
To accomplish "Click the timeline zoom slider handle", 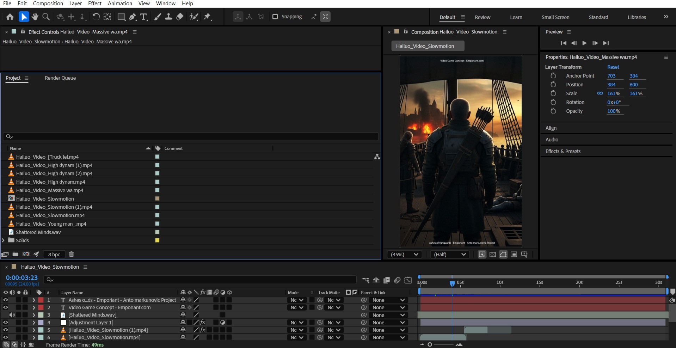I will tap(430, 344).
